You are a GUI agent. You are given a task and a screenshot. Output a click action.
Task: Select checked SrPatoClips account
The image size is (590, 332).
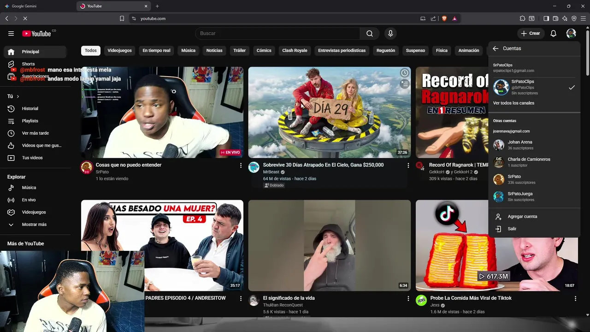[534, 87]
